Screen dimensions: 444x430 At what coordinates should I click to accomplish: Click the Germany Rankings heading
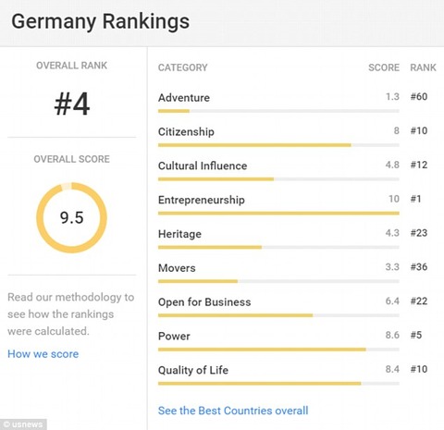point(101,21)
